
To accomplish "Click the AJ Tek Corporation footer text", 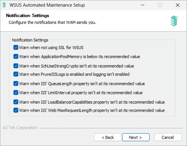I will (20, 128).
